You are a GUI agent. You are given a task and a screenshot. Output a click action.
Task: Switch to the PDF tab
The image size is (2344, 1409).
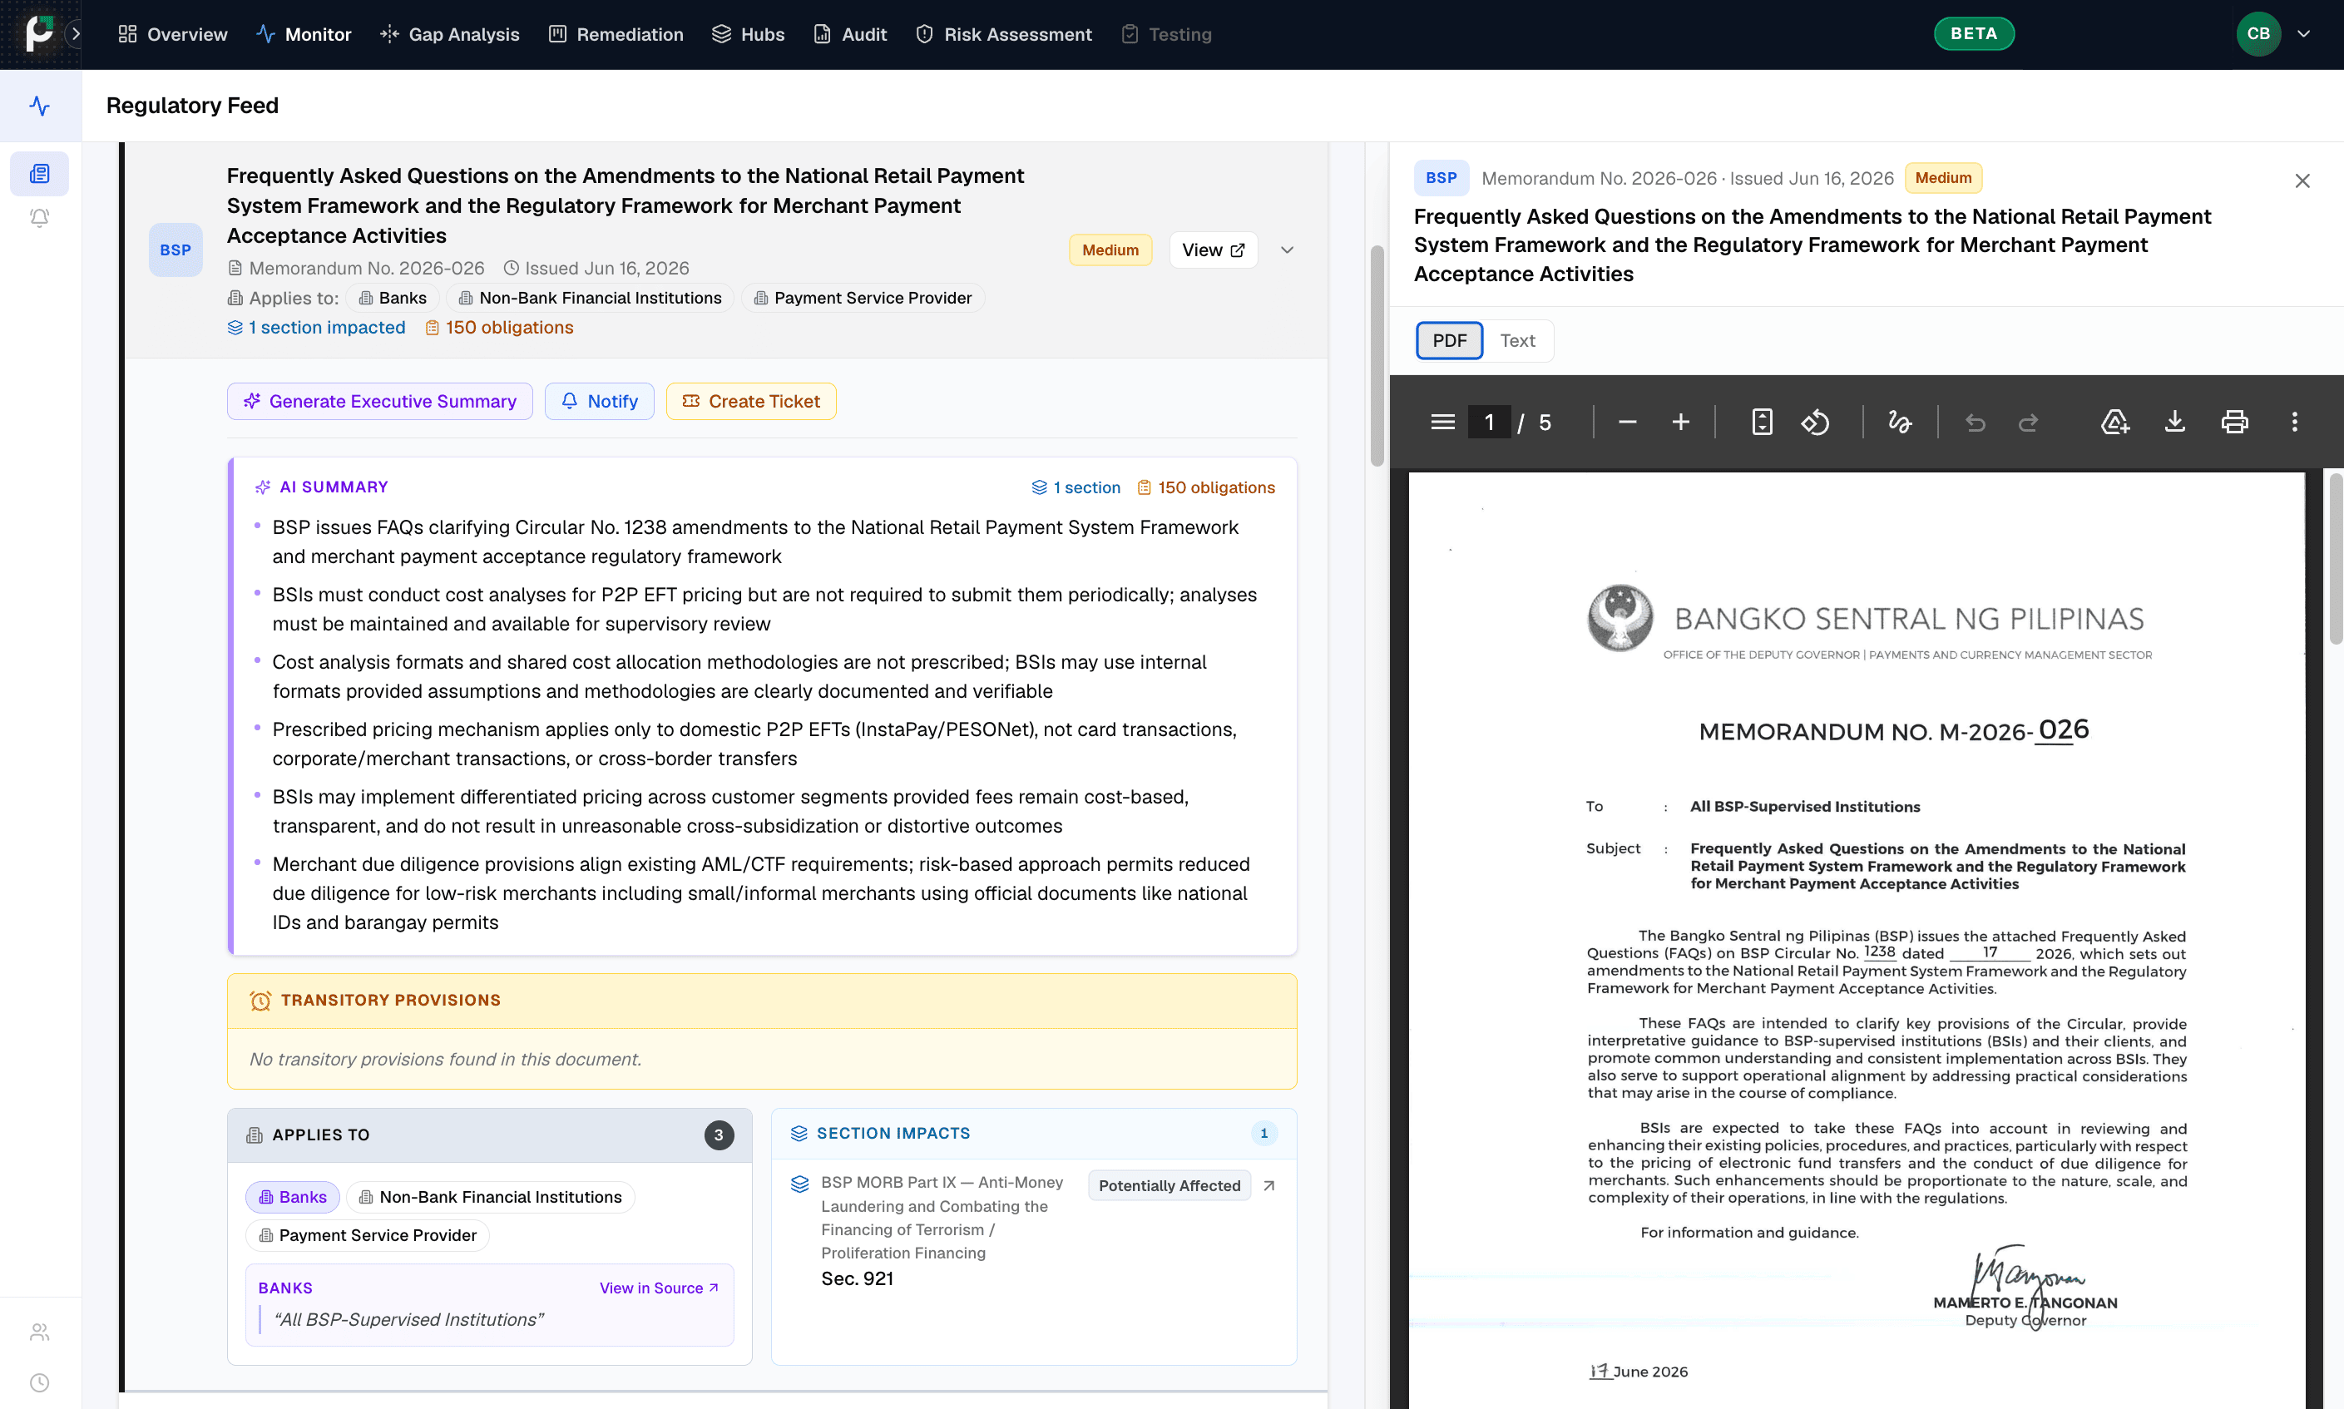click(x=1450, y=340)
